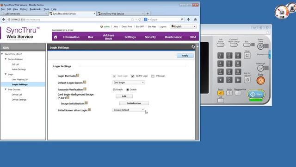Click the Logout link
This screenshot has width=296, height=167.
pos(163,27)
